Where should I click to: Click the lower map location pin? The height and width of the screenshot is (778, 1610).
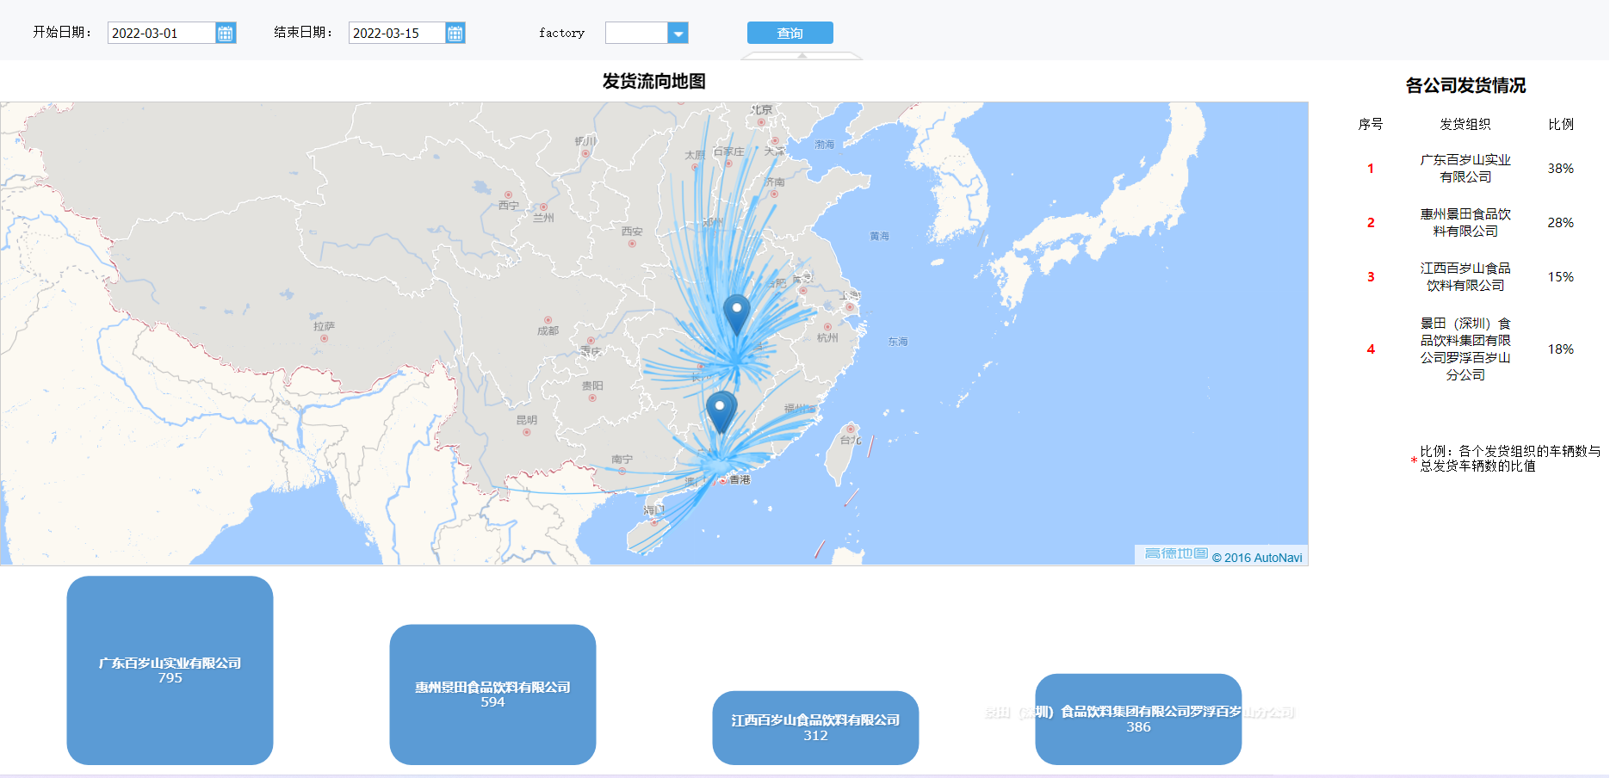pyautogui.click(x=721, y=411)
